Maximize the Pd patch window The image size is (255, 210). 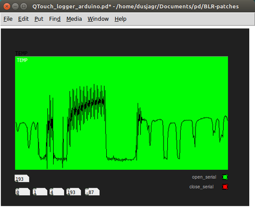(24, 6)
